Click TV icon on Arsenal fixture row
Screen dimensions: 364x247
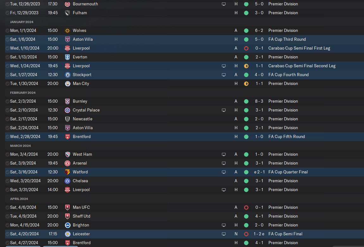pyautogui.click(x=224, y=163)
